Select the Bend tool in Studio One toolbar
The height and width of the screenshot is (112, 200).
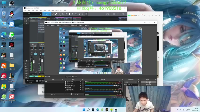pos(66,14)
